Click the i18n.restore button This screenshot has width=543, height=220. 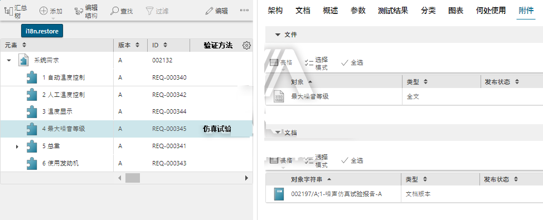pos(42,31)
